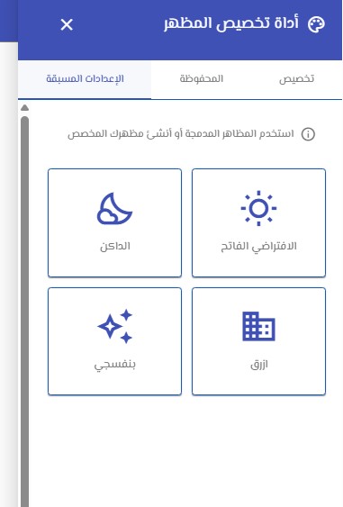
Task: Click the palette icon in the header
Action: pos(316,24)
